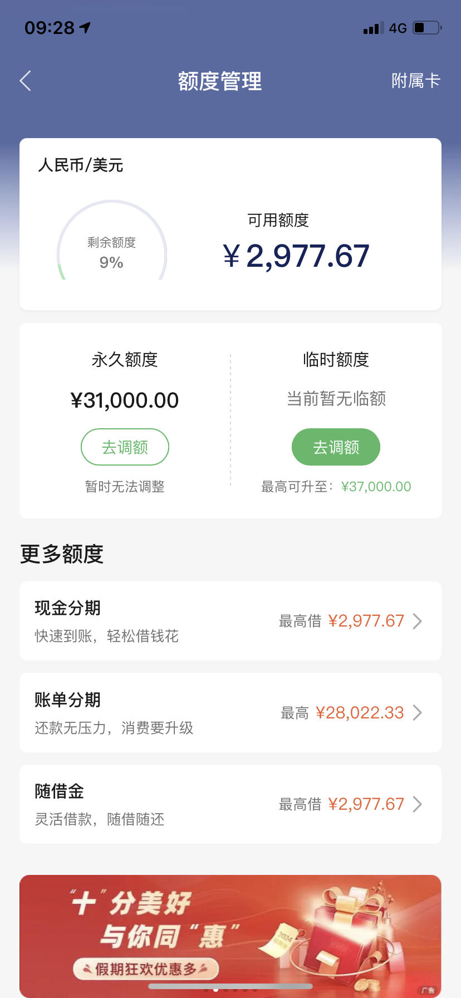Tap the 假期狂欢优惠多 label on the banner
This screenshot has width=461, height=998.
click(146, 969)
